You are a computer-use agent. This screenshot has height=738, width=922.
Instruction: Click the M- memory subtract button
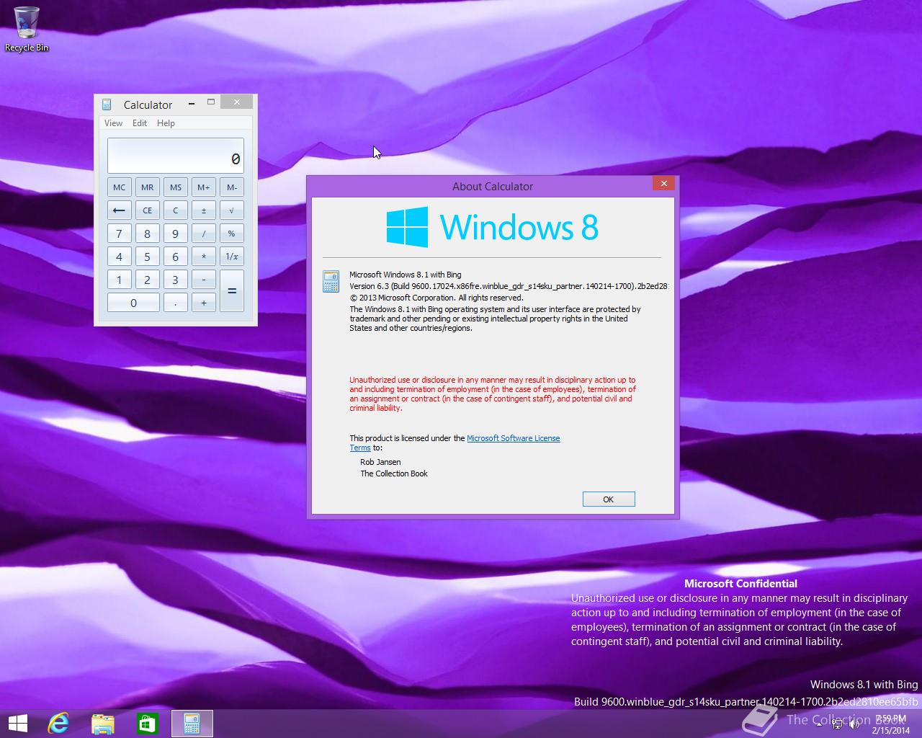point(232,187)
